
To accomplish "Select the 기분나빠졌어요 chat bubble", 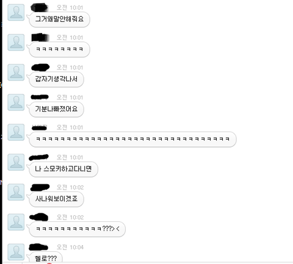I will click(x=56, y=109).
